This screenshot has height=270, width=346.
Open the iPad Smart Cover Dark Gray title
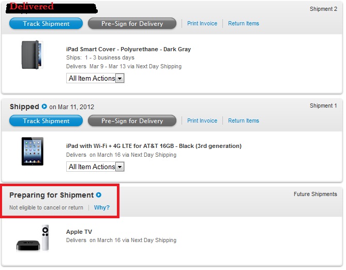point(128,49)
